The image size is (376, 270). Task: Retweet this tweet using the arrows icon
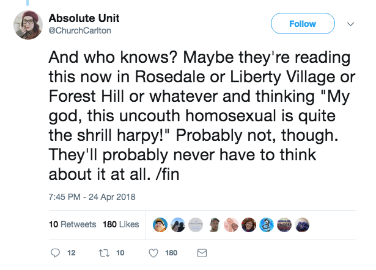101,252
